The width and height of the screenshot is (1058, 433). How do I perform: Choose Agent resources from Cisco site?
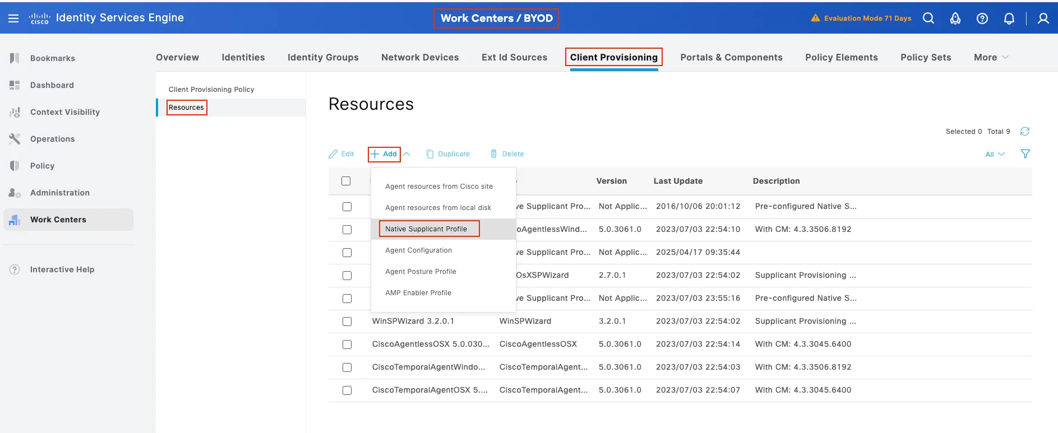[x=439, y=187]
